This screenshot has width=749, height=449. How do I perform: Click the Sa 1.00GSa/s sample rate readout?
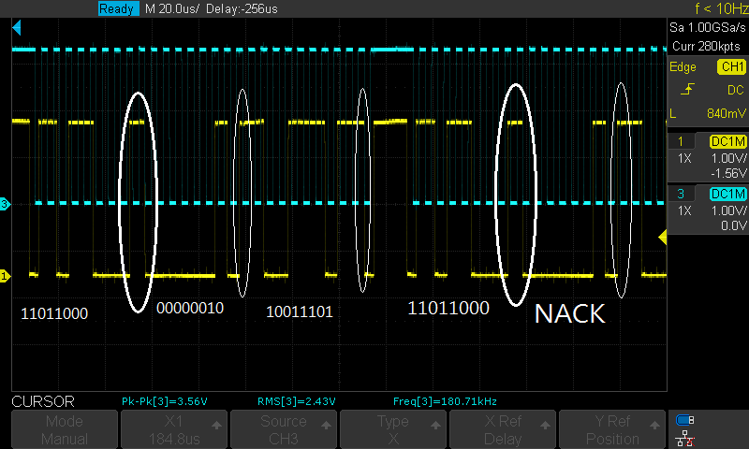[x=708, y=28]
